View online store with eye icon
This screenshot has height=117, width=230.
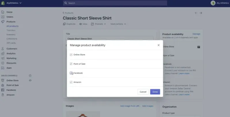pos(30,80)
